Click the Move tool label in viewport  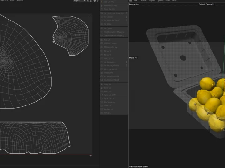point(132,58)
